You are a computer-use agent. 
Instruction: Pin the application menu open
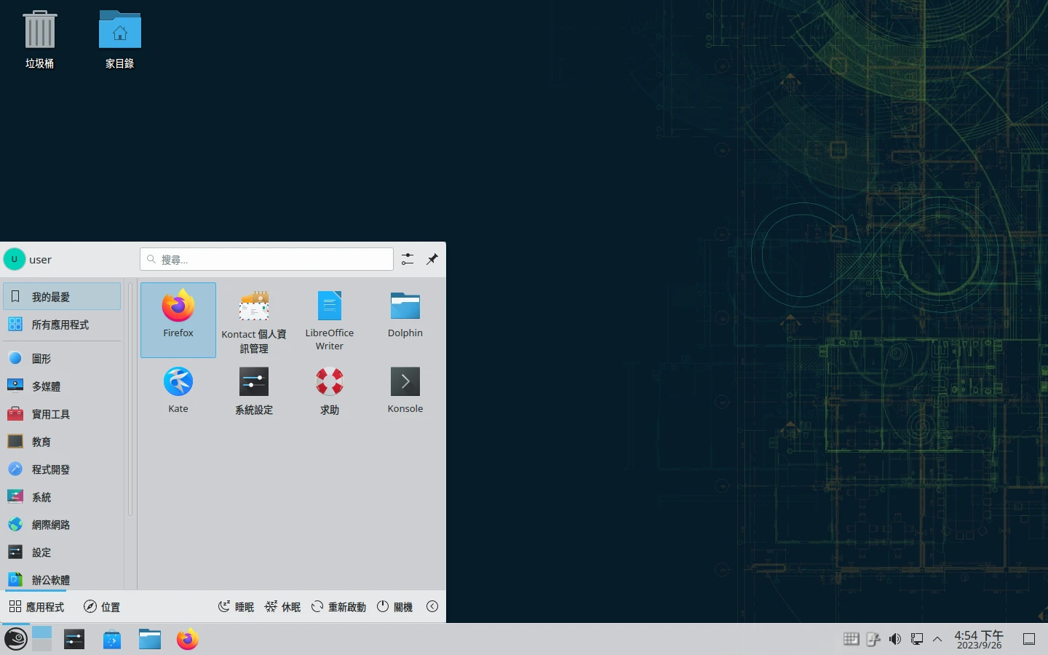click(x=432, y=259)
